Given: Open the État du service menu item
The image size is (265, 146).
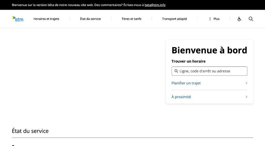Looking at the screenshot, I should click(90, 19).
